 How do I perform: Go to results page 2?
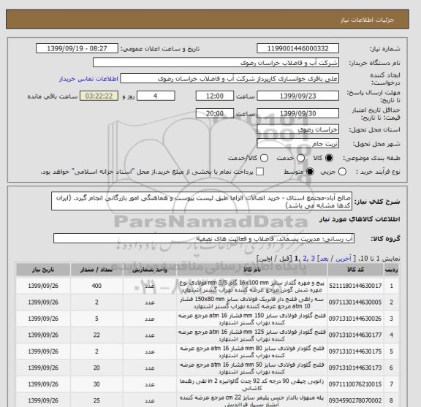click(305, 258)
